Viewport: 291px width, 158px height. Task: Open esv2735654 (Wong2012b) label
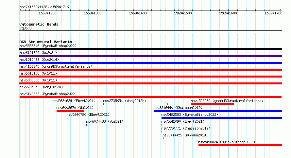125,101
